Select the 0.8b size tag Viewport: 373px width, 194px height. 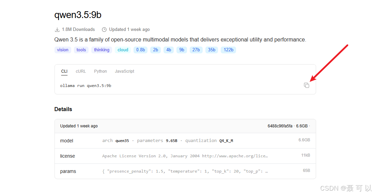pyautogui.click(x=140, y=50)
